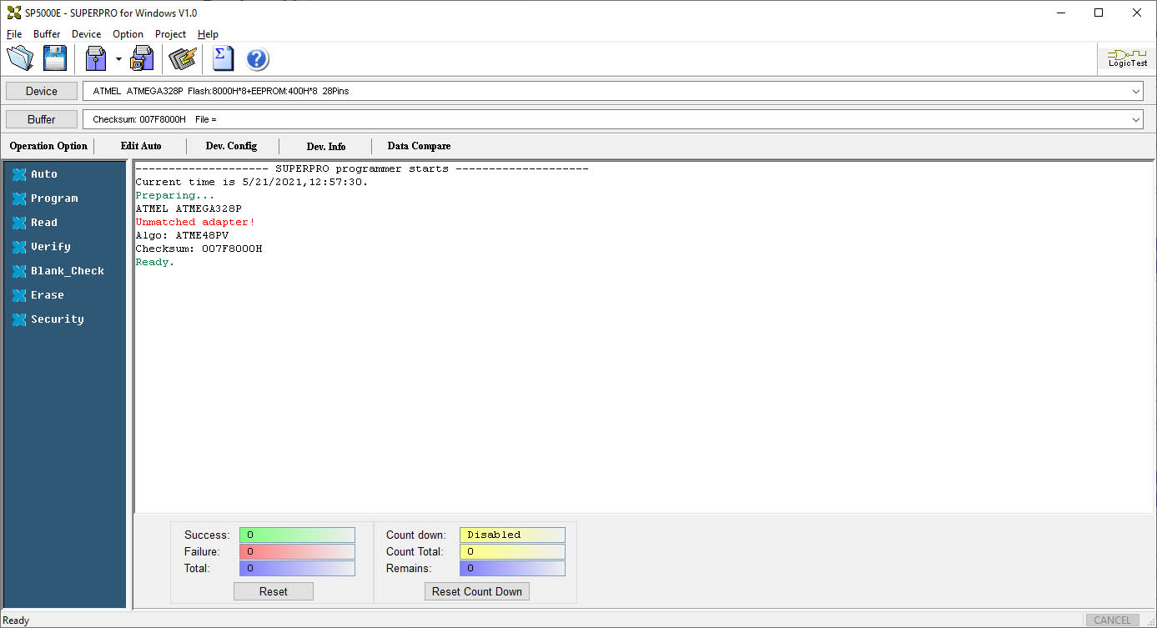This screenshot has height=628, width=1157.
Task: Click the Ready status bar text
Action: 16,620
